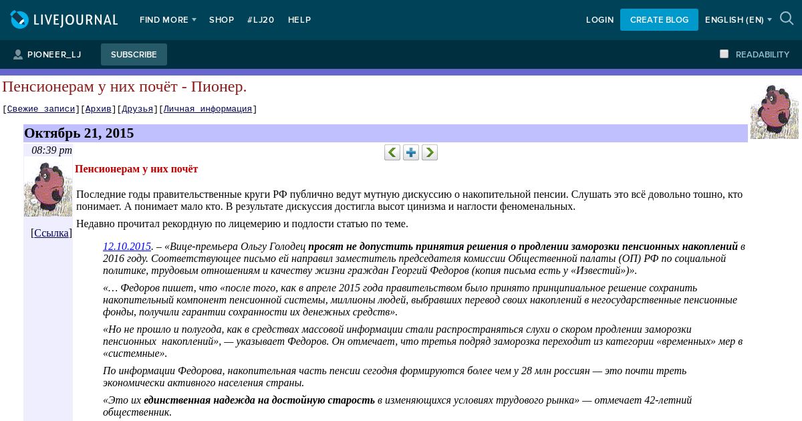Click bold text единственная надежда на достойную старость
This screenshot has height=421, width=802.
point(259,400)
